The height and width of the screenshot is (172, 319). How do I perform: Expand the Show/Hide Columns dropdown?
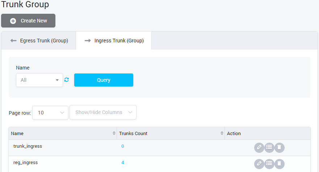point(103,112)
